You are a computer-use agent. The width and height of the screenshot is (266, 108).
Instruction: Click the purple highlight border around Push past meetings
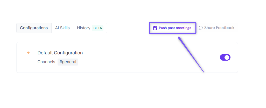point(172,23)
